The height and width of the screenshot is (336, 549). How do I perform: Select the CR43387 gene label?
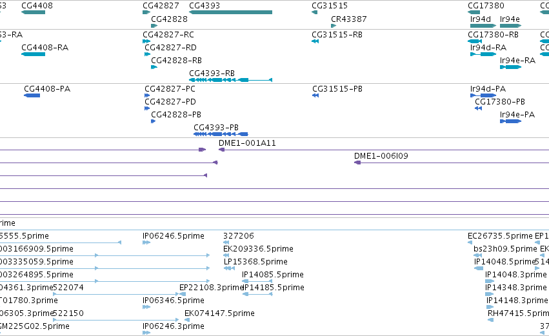349,19
